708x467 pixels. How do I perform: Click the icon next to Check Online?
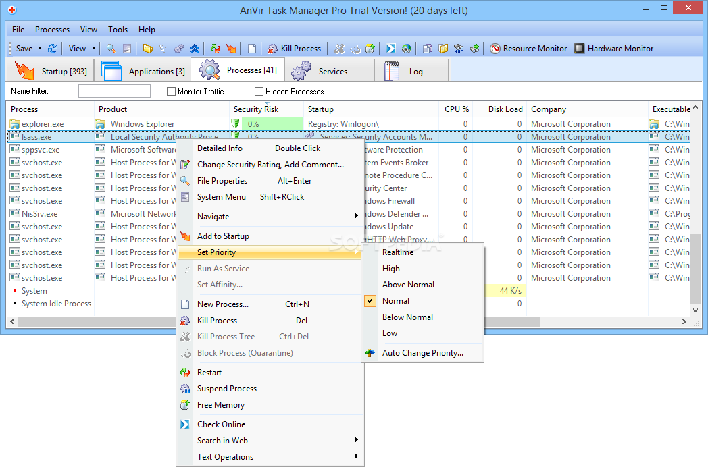pyautogui.click(x=185, y=424)
